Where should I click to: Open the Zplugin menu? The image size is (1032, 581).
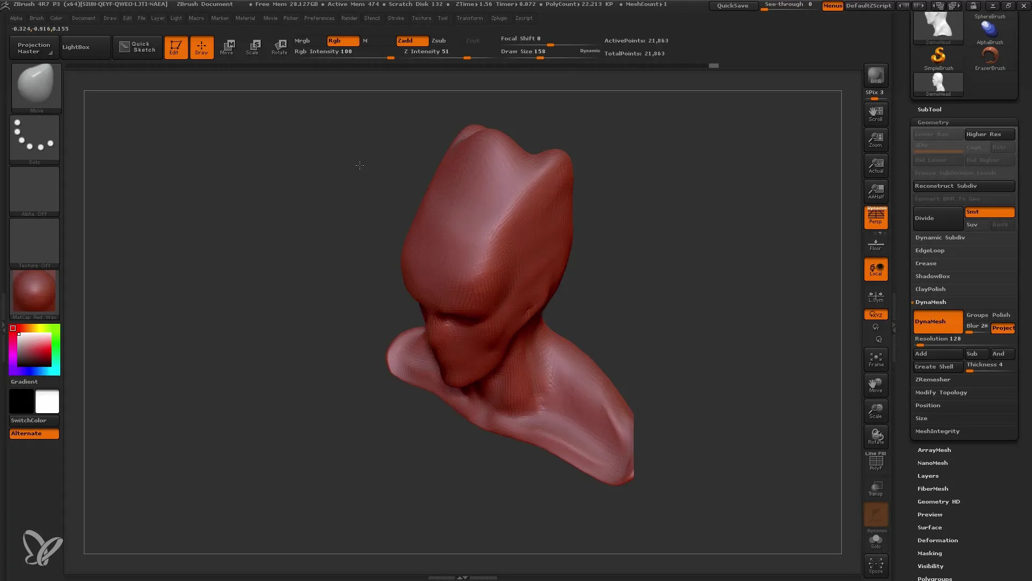tap(499, 18)
